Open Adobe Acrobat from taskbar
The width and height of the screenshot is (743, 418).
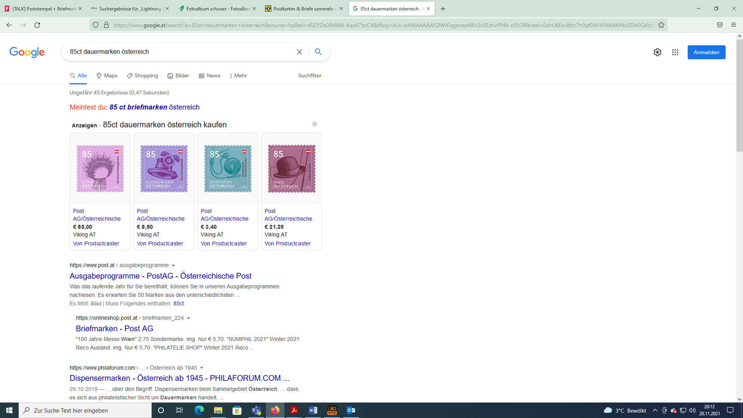(x=294, y=410)
